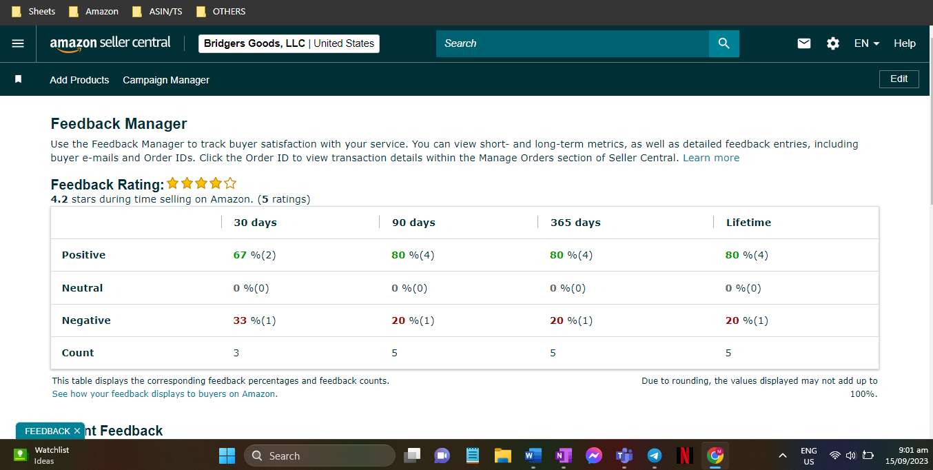Open the messages envelope icon
Image resolution: width=933 pixels, height=470 pixels.
[x=804, y=43]
